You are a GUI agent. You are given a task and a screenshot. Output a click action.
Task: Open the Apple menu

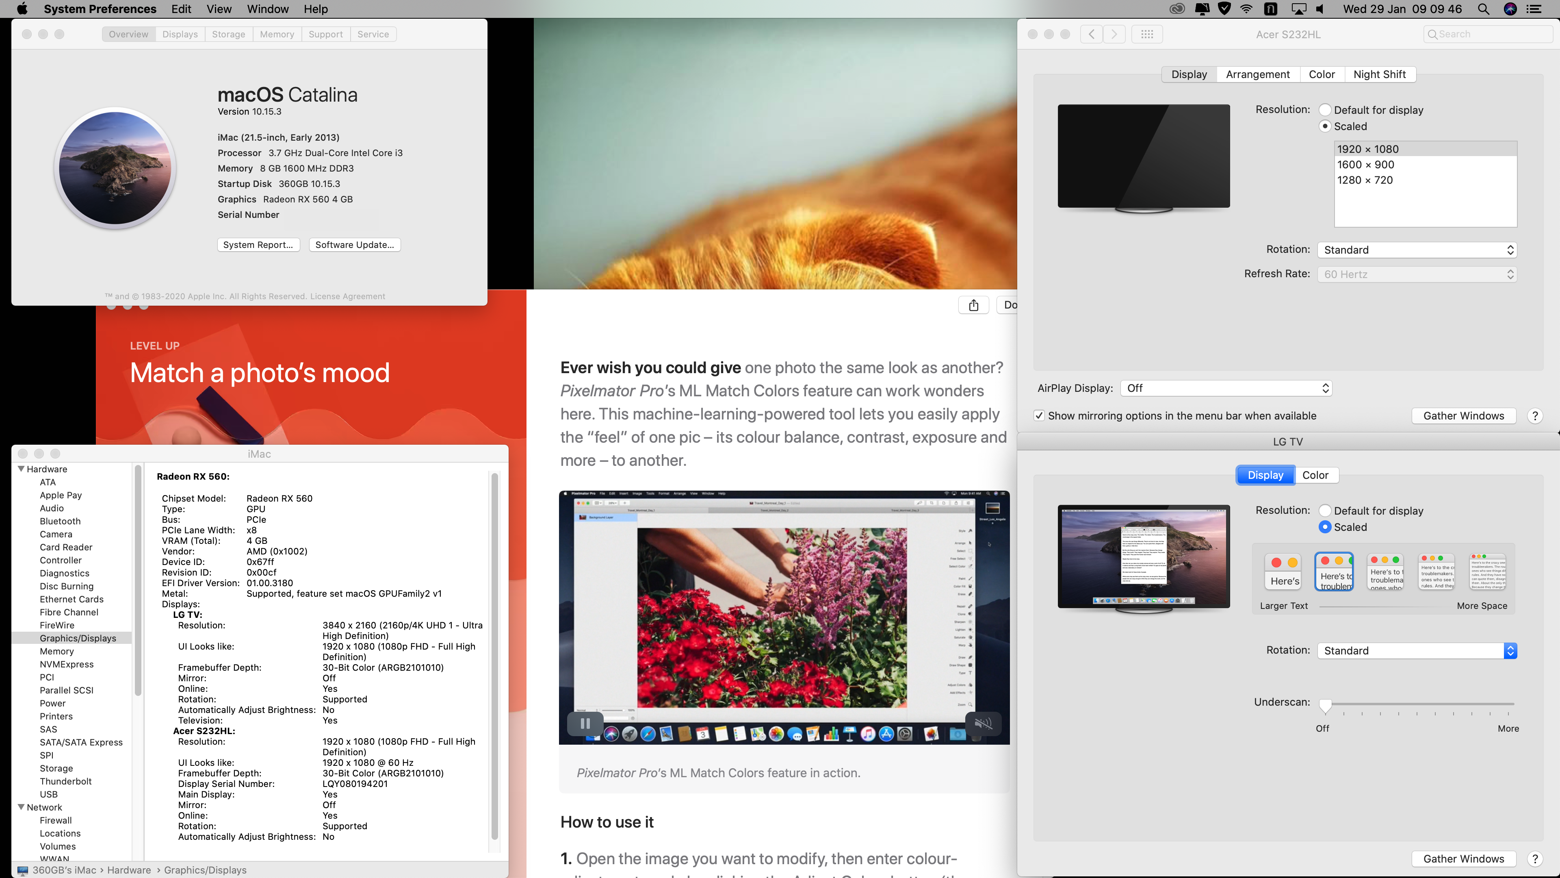coord(22,9)
